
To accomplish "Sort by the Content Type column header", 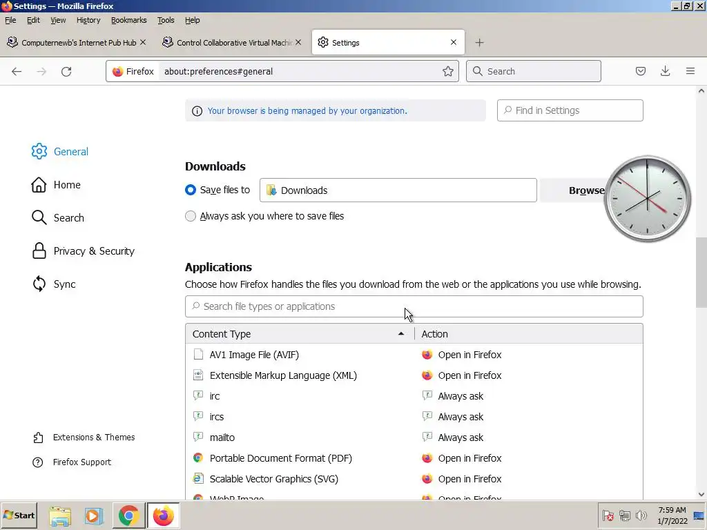I will (x=300, y=334).
